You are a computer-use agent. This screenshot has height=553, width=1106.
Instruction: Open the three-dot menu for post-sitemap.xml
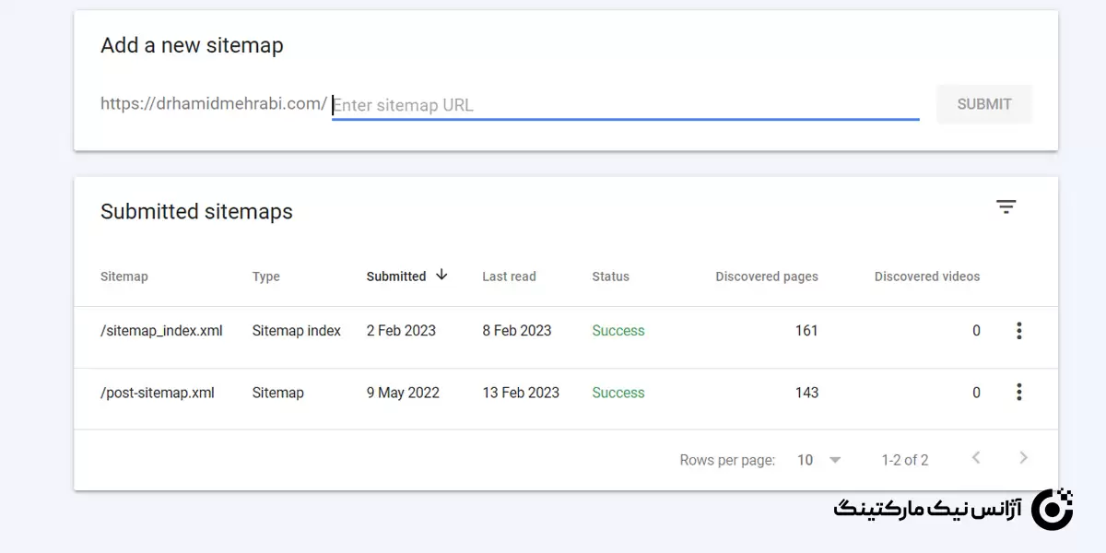(1019, 392)
